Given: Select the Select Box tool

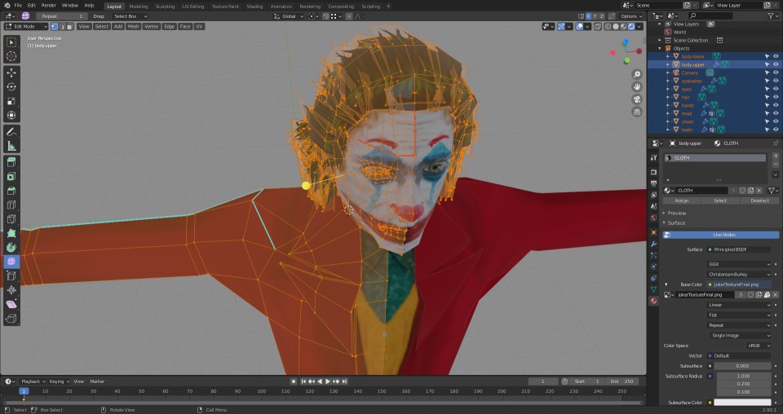Looking at the screenshot, I should point(11,42).
